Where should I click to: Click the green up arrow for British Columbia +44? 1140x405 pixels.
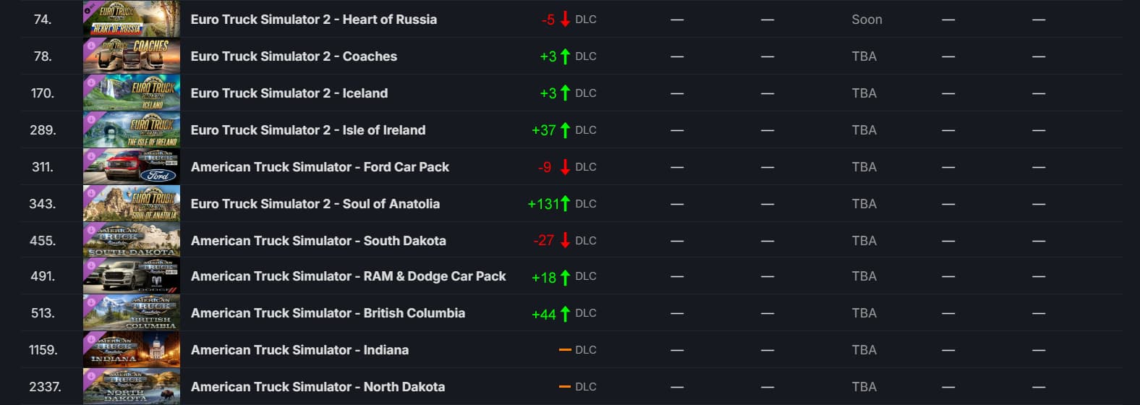(565, 314)
